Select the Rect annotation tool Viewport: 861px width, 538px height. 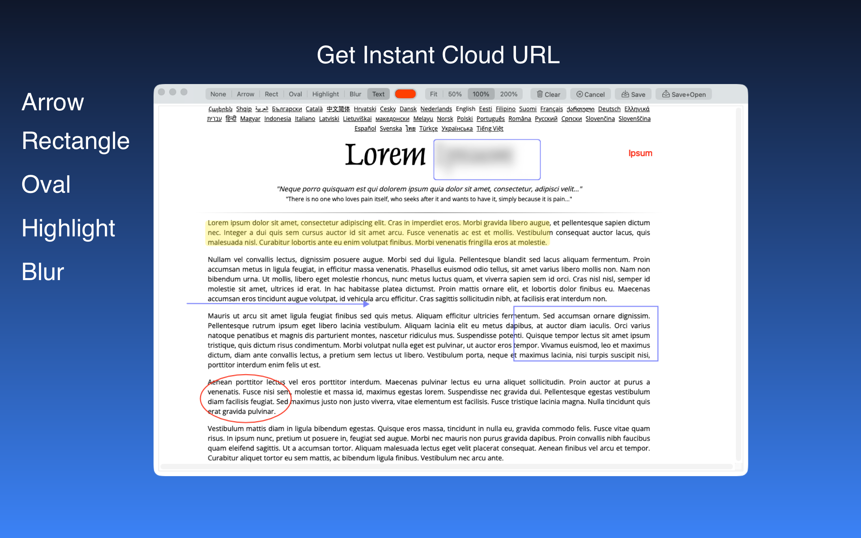coord(271,94)
